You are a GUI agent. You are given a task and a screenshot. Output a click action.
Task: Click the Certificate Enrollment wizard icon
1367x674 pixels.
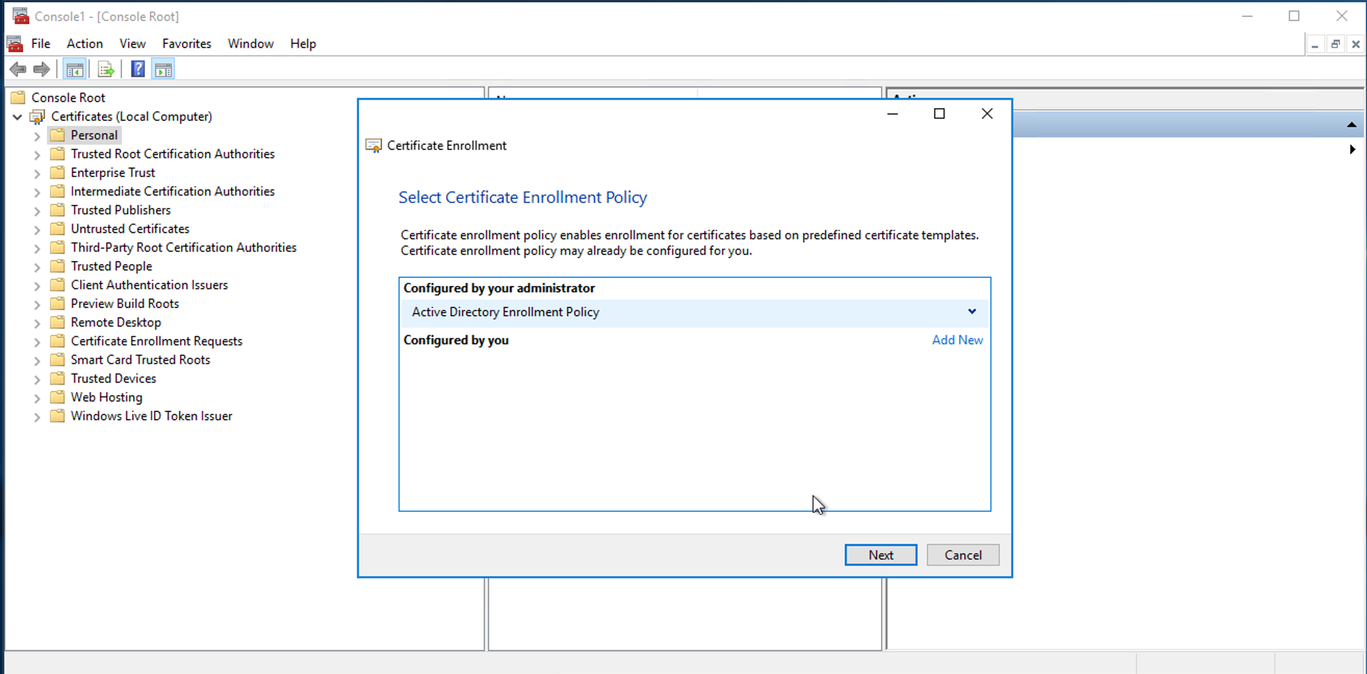pyautogui.click(x=373, y=146)
